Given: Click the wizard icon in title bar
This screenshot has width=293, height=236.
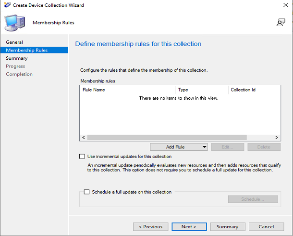Looking at the screenshot, I should pos(6,5).
